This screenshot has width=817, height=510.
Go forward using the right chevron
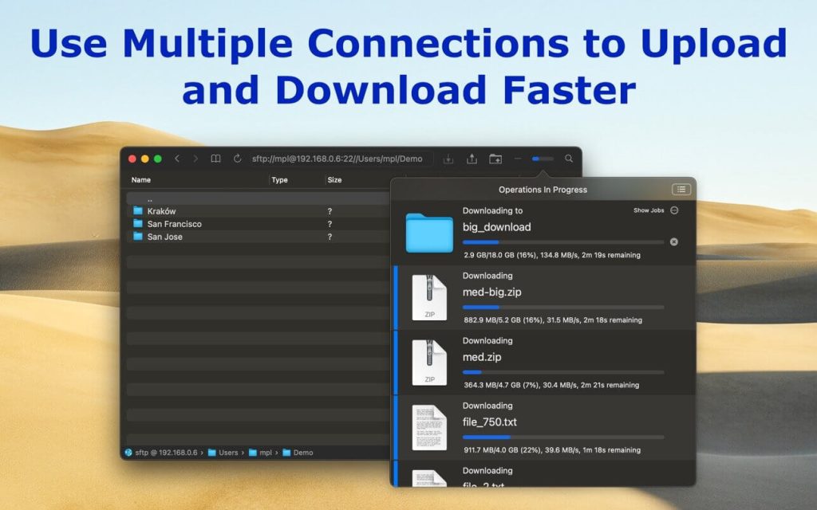(x=195, y=159)
